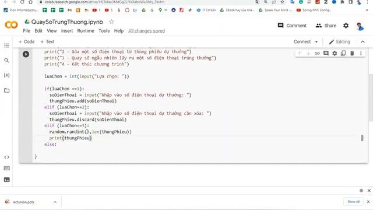Open the Comment button in header
The width and height of the screenshot is (373, 210).
[x=292, y=26]
